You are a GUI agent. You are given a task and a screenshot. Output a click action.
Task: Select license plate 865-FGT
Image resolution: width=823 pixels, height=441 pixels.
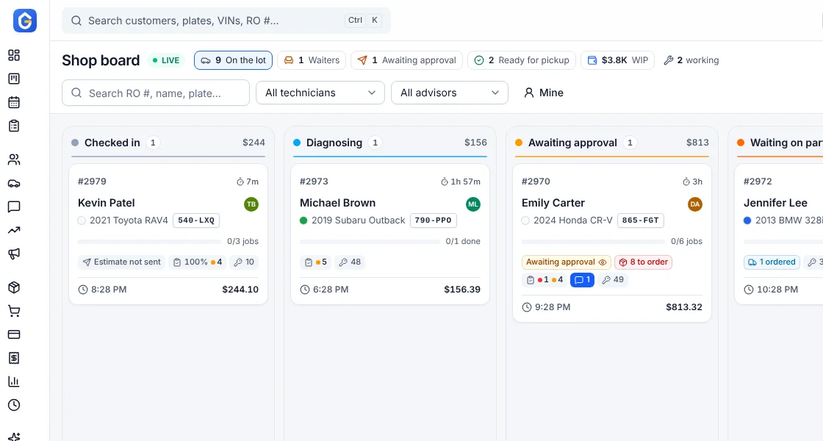[640, 220]
